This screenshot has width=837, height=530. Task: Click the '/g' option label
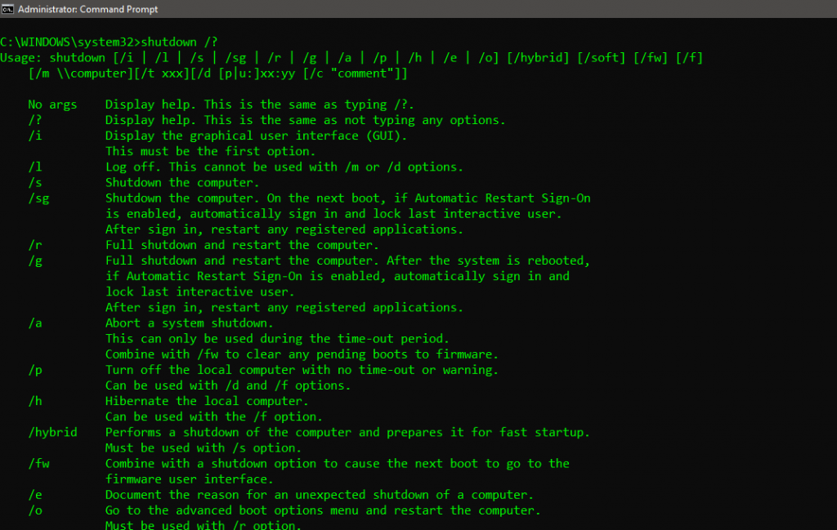[34, 261]
